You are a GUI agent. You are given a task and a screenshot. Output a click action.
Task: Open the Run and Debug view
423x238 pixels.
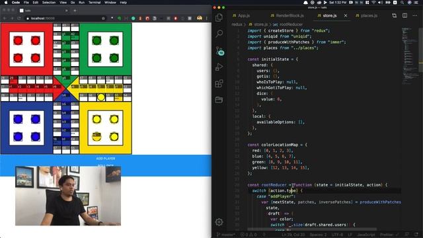coord(219,67)
